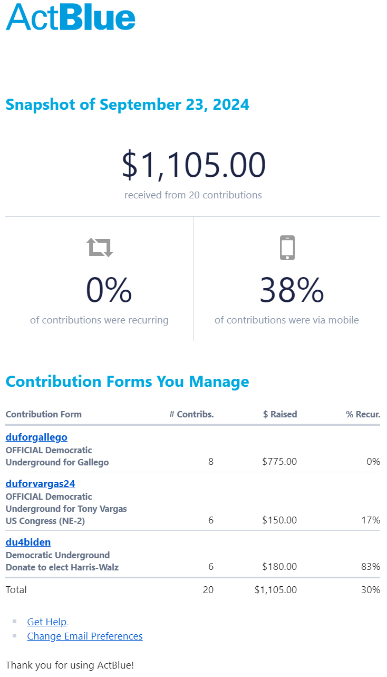Viewport: 387px width, 677px height.
Task: Click the ActBlue logo
Action: 71,17
